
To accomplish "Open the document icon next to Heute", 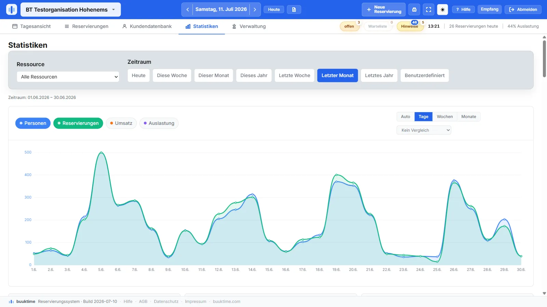I will pyautogui.click(x=294, y=10).
